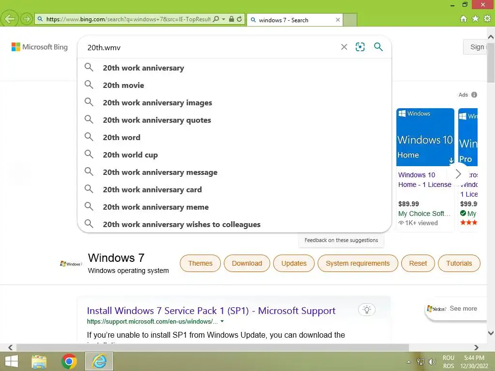Refresh the page with the reload icon
The width and height of the screenshot is (495, 371).
pyautogui.click(x=239, y=19)
